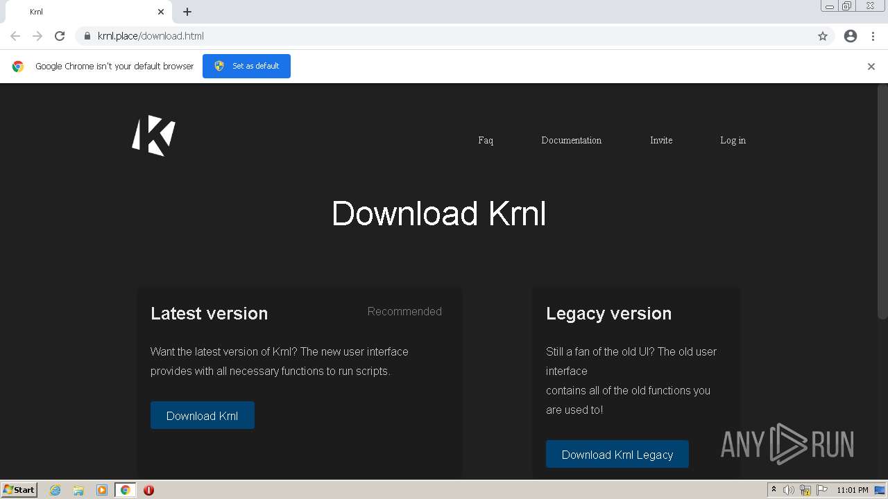
Task: Open the Chrome profile icon
Action: click(x=851, y=36)
